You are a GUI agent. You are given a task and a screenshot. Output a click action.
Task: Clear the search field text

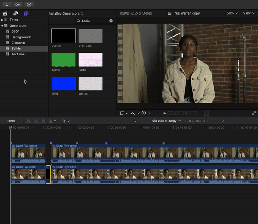point(111,21)
